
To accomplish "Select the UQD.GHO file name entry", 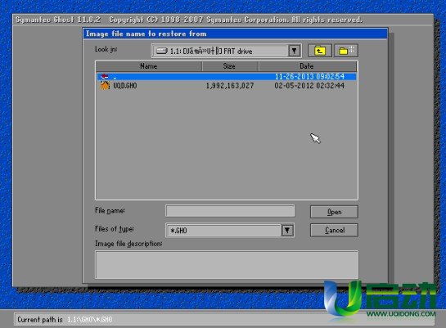I will (x=125, y=86).
